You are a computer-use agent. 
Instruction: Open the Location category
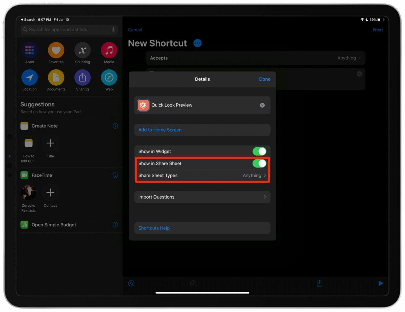30,78
